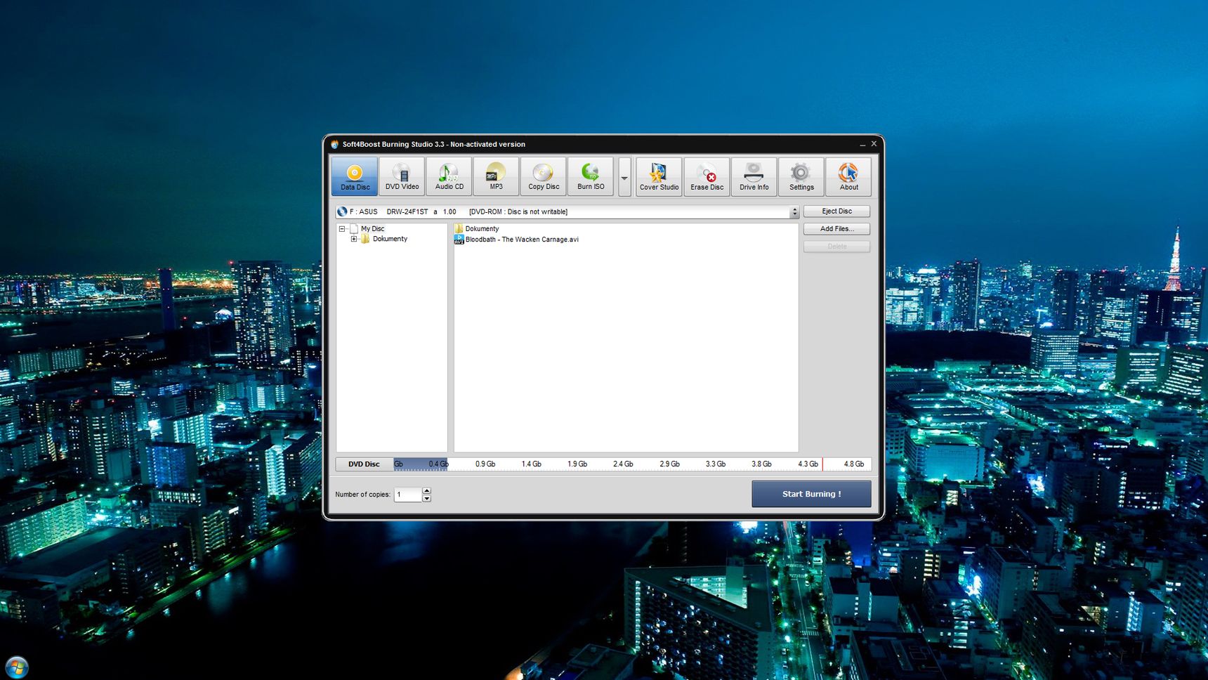
Task: Click the DVD Disc type label
Action: (x=364, y=464)
